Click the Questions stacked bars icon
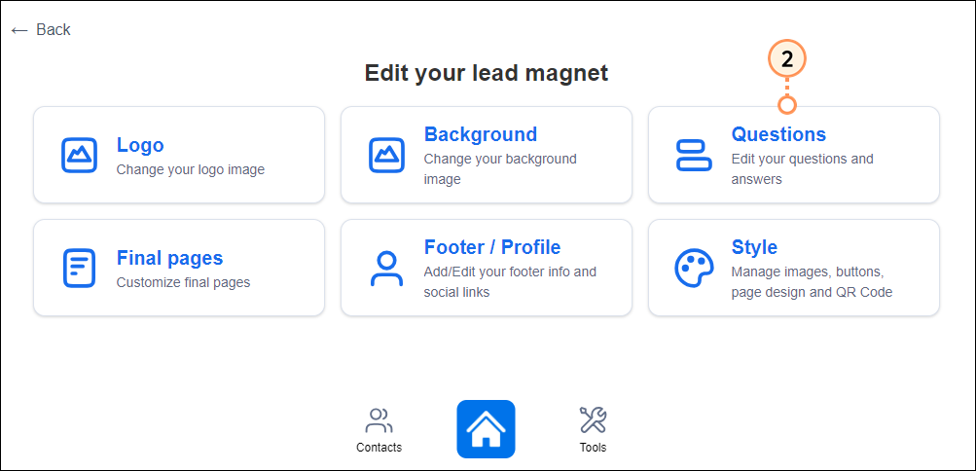 point(694,155)
